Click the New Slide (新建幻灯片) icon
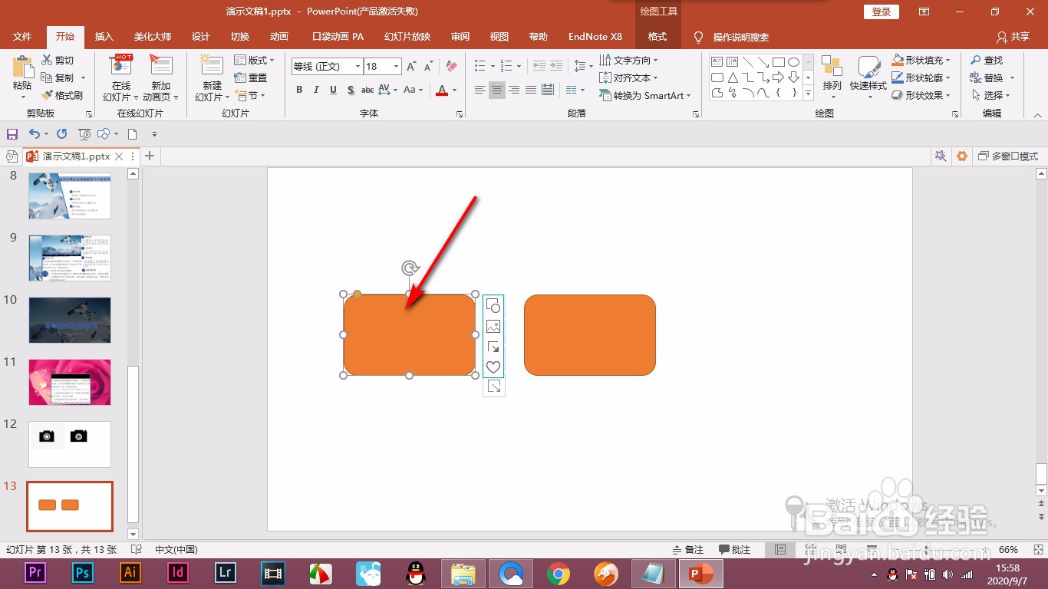Viewport: 1048px width, 589px height. [x=212, y=65]
